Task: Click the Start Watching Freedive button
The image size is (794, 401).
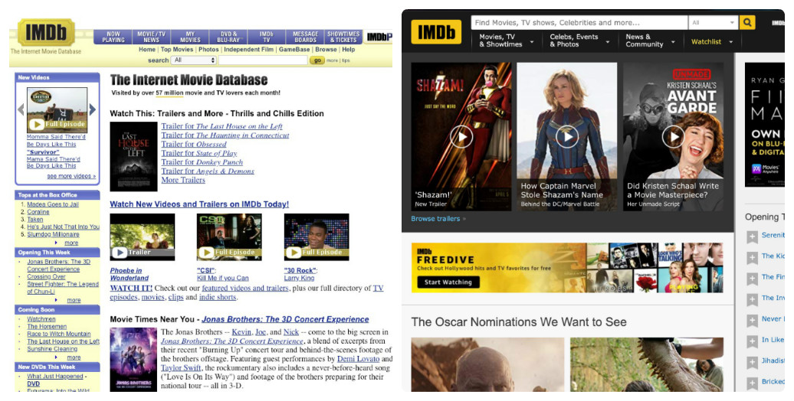Action: coord(448,282)
